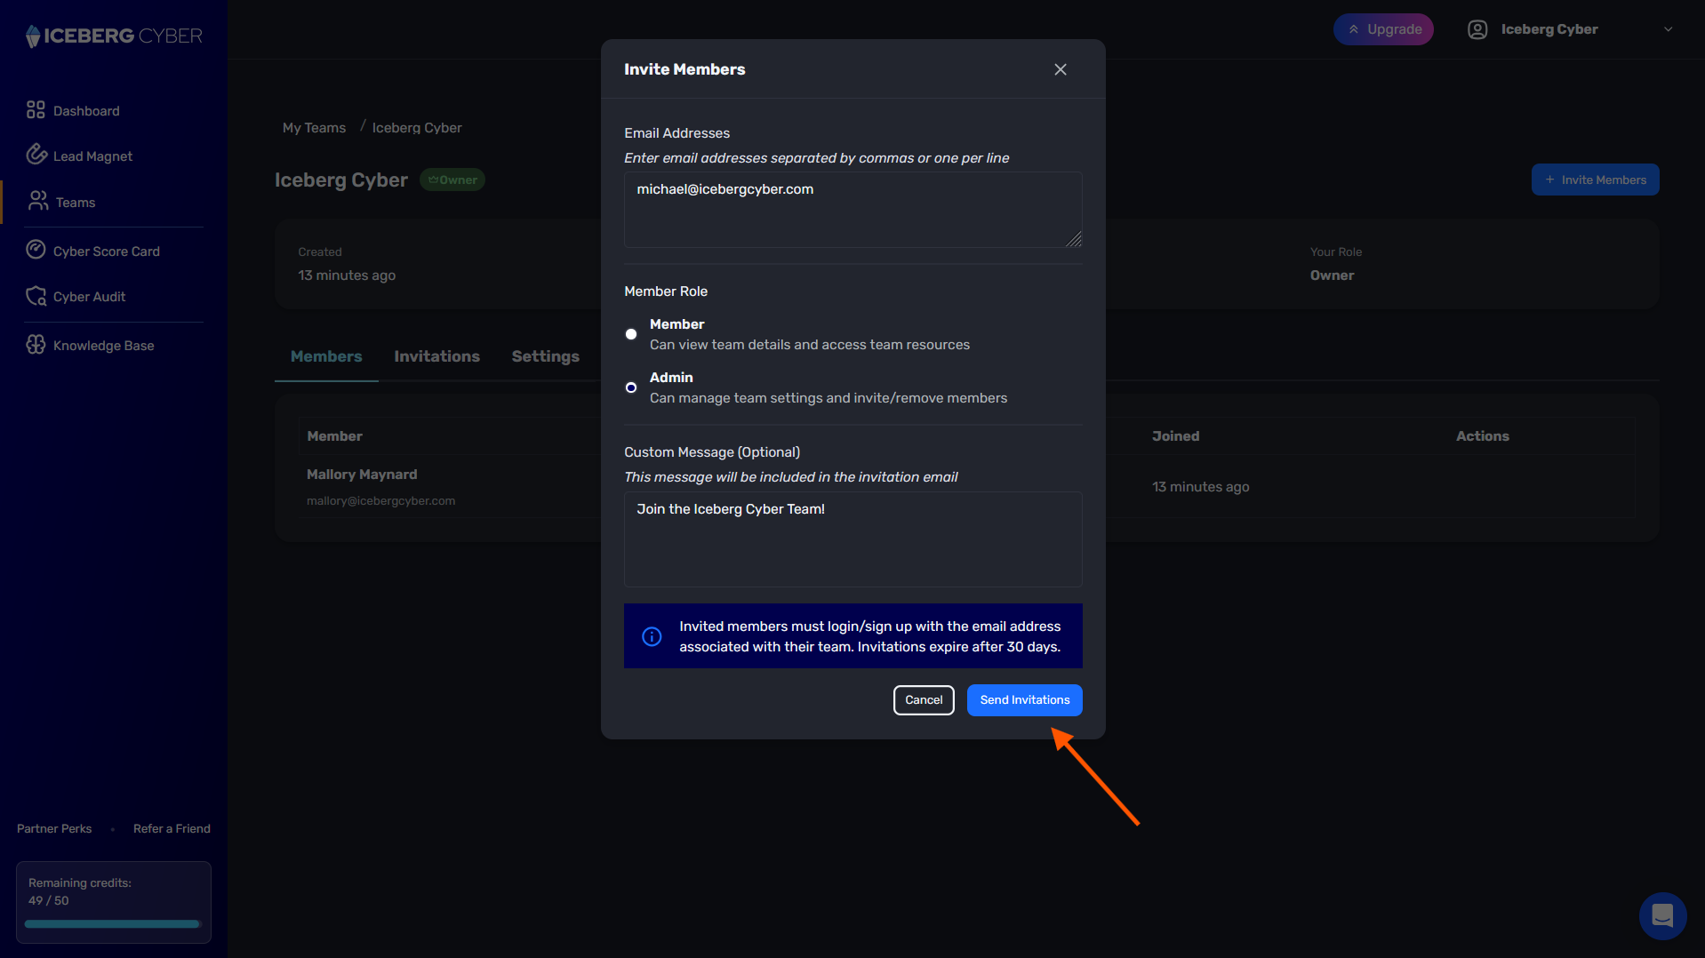Click the Send Invitations button
1705x958 pixels.
[x=1024, y=699]
